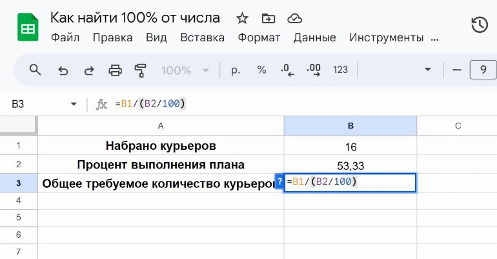Undo the last action
The height and width of the screenshot is (259, 497).
[63, 70]
